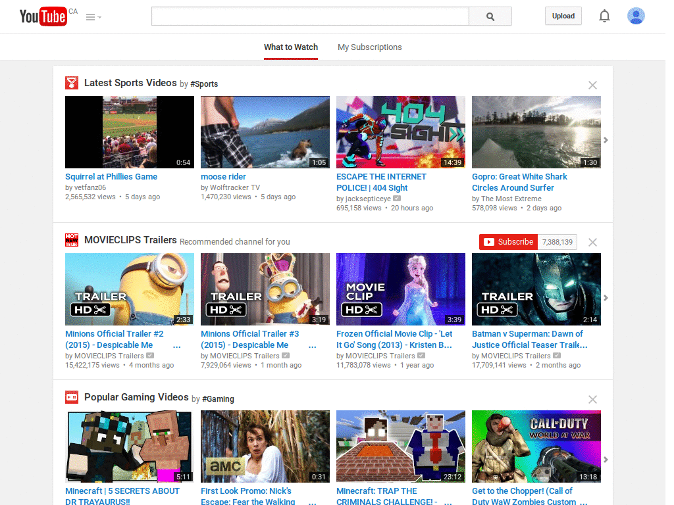This screenshot has width=674, height=505.
Task: Open options menu for Minions Trailer #2
Action: point(176,346)
